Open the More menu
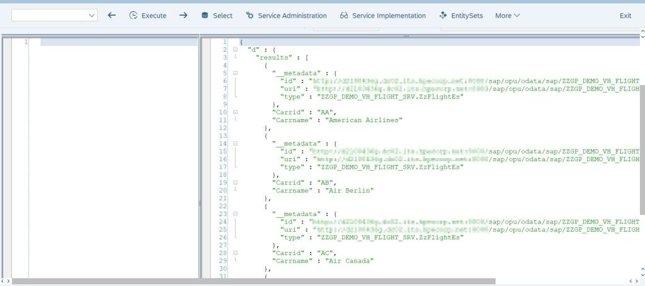Image resolution: width=645 pixels, height=286 pixels. click(507, 16)
